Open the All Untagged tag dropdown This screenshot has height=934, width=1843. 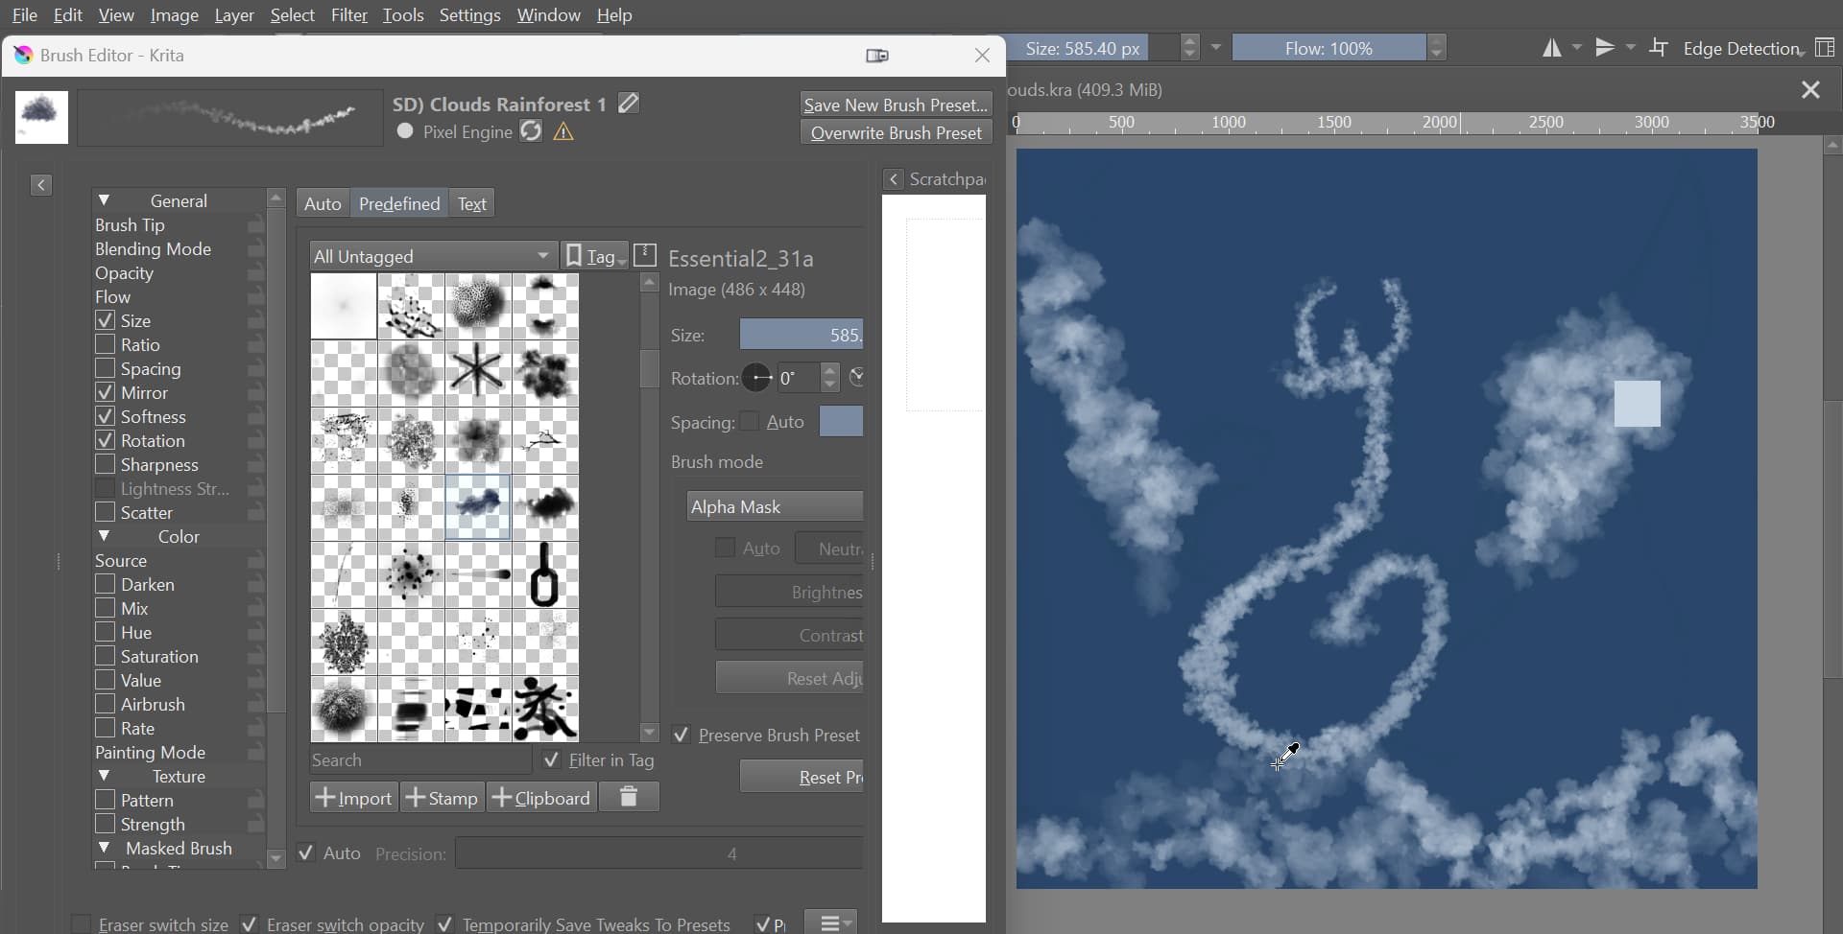click(432, 256)
